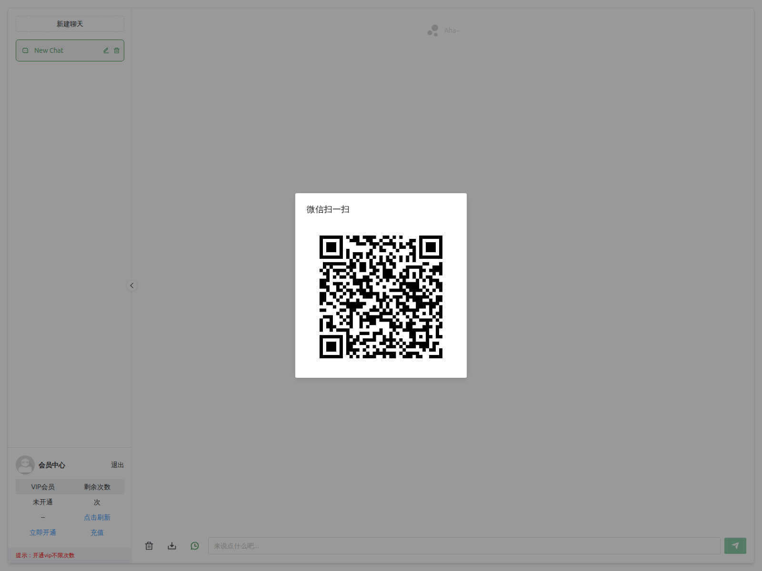Click the Aha~ logo at the top
The height and width of the screenshot is (571, 762).
pyautogui.click(x=443, y=30)
